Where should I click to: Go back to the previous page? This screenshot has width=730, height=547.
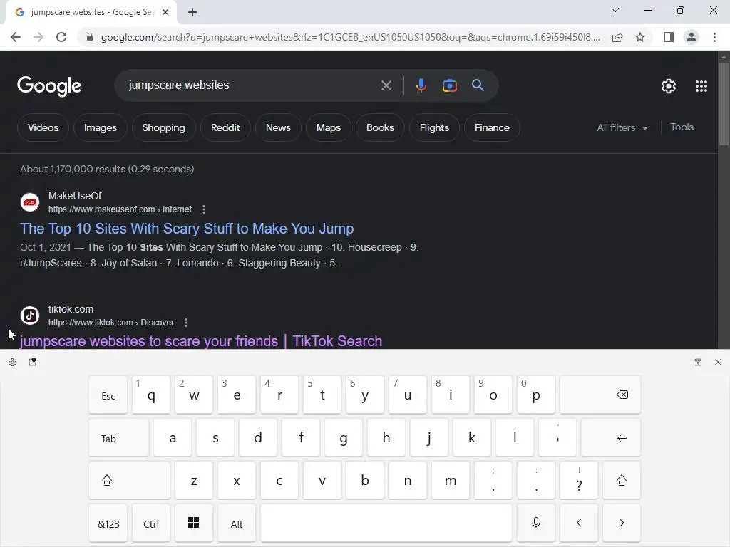coord(16,37)
